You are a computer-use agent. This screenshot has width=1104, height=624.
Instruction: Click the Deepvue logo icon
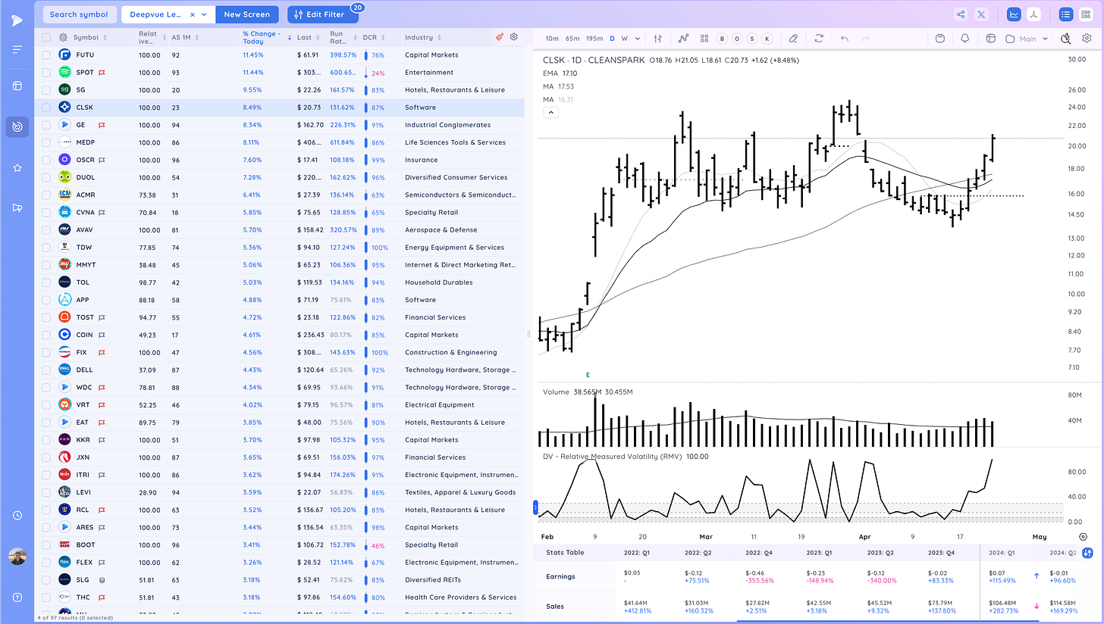(x=17, y=20)
